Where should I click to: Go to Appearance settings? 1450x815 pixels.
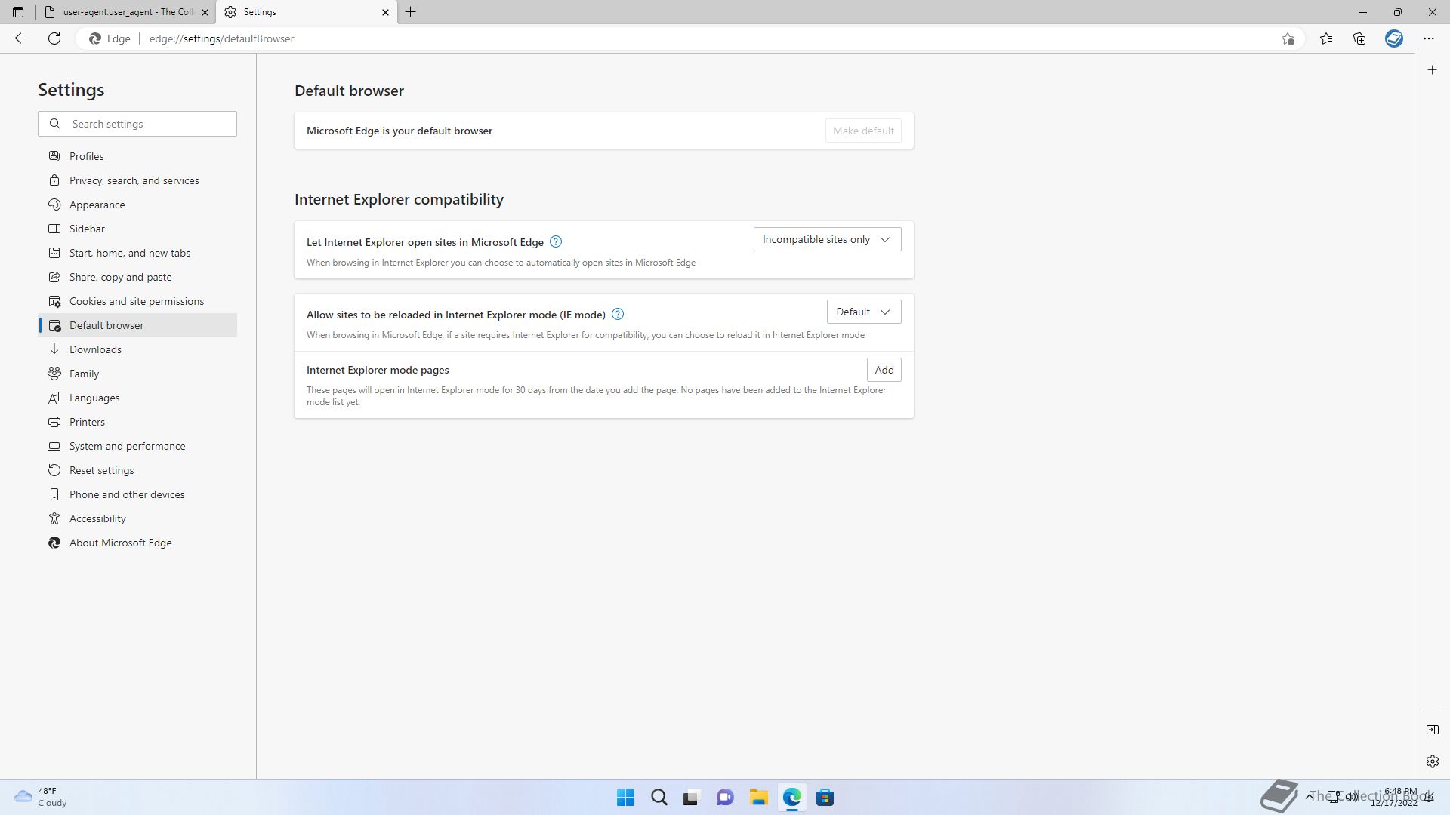[137, 205]
